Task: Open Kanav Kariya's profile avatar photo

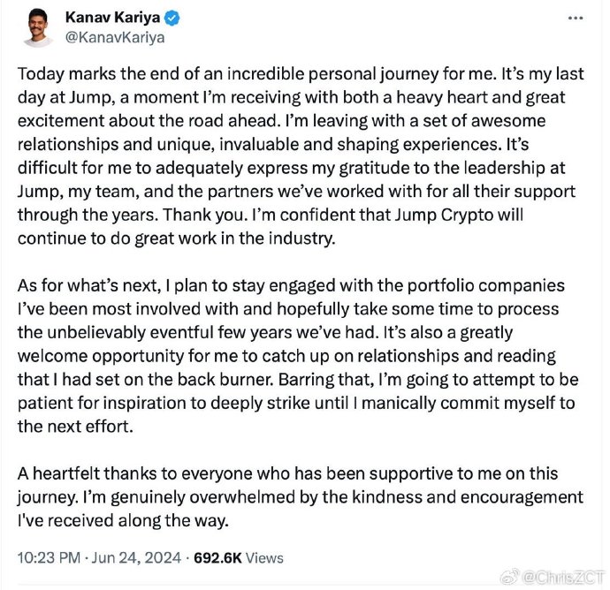Action: pyautogui.click(x=35, y=28)
